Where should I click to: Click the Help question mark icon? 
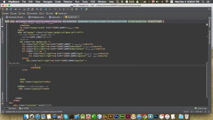tap(81, 9)
